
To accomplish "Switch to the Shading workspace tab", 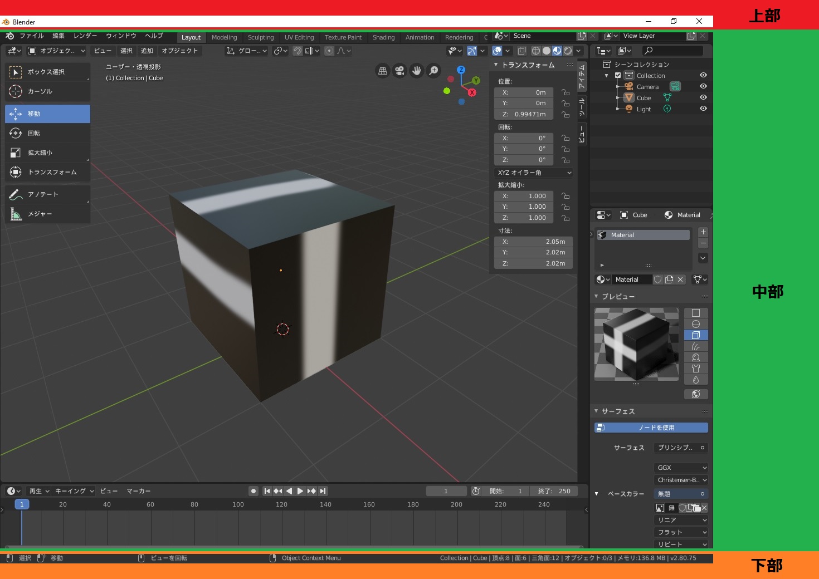I will 383,37.
